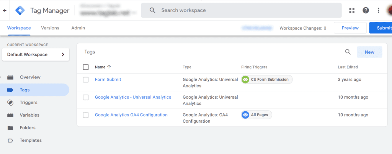This screenshot has height=154, width=392.
Task: Click the back arrow icon
Action: 5,10
